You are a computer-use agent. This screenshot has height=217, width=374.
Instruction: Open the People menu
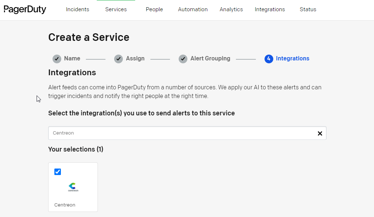pyautogui.click(x=154, y=9)
